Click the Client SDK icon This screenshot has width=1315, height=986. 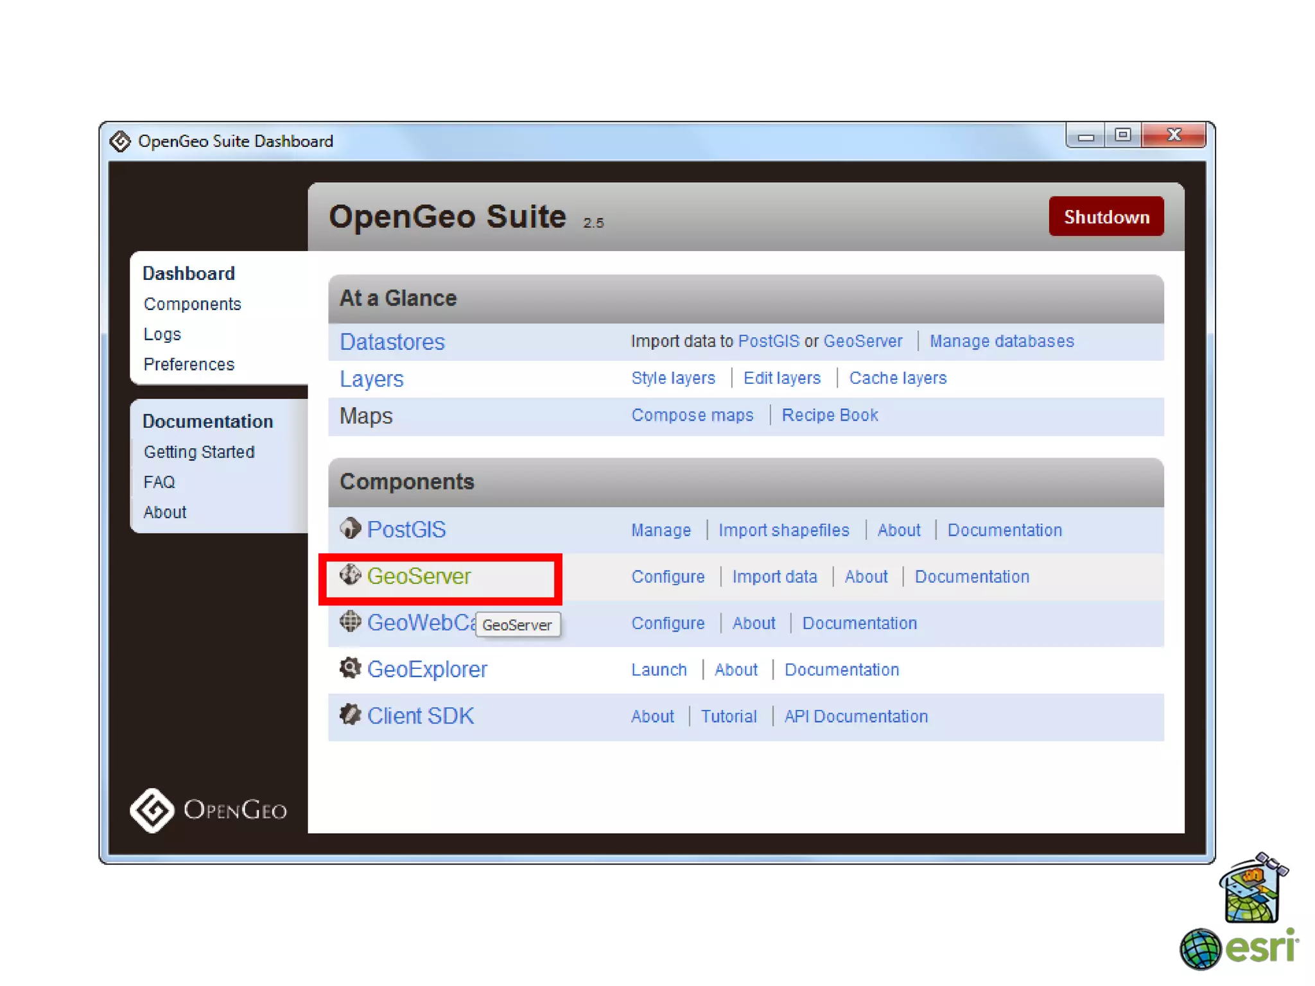(x=350, y=714)
